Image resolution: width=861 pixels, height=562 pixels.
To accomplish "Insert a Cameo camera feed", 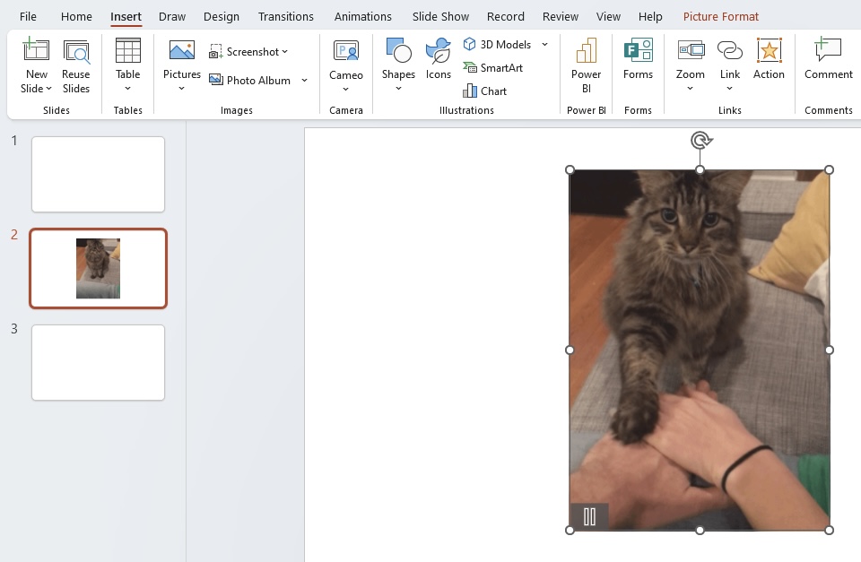I will click(x=346, y=59).
